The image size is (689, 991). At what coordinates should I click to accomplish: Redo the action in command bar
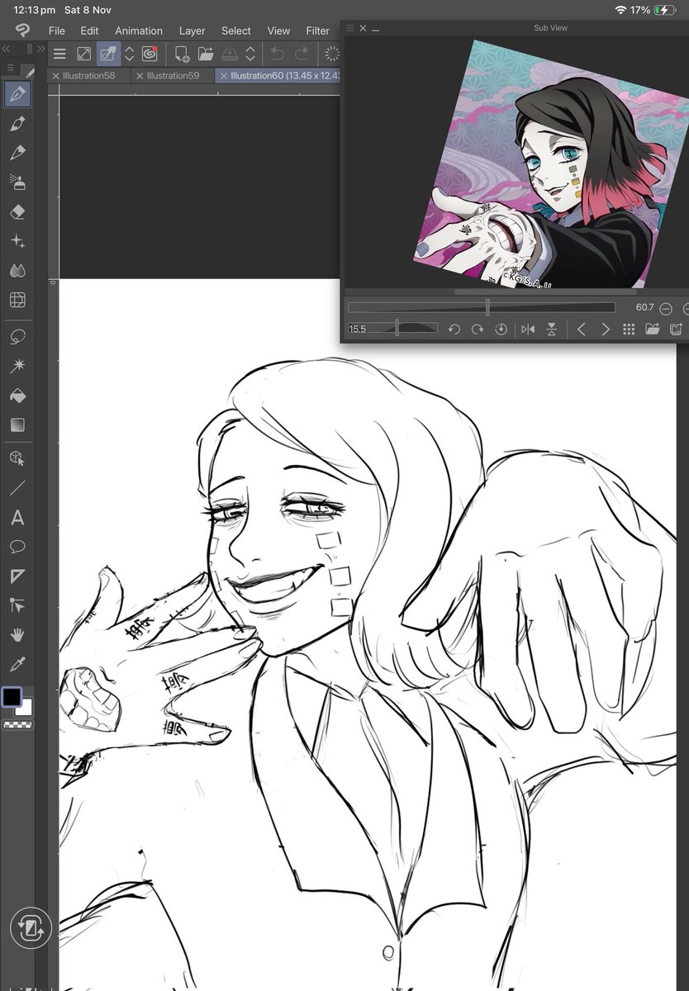[302, 55]
